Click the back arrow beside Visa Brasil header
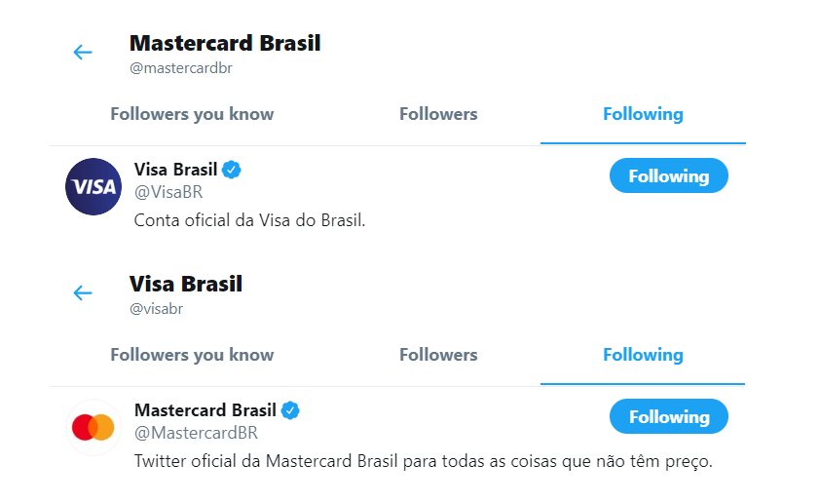The image size is (820, 503). tap(83, 292)
